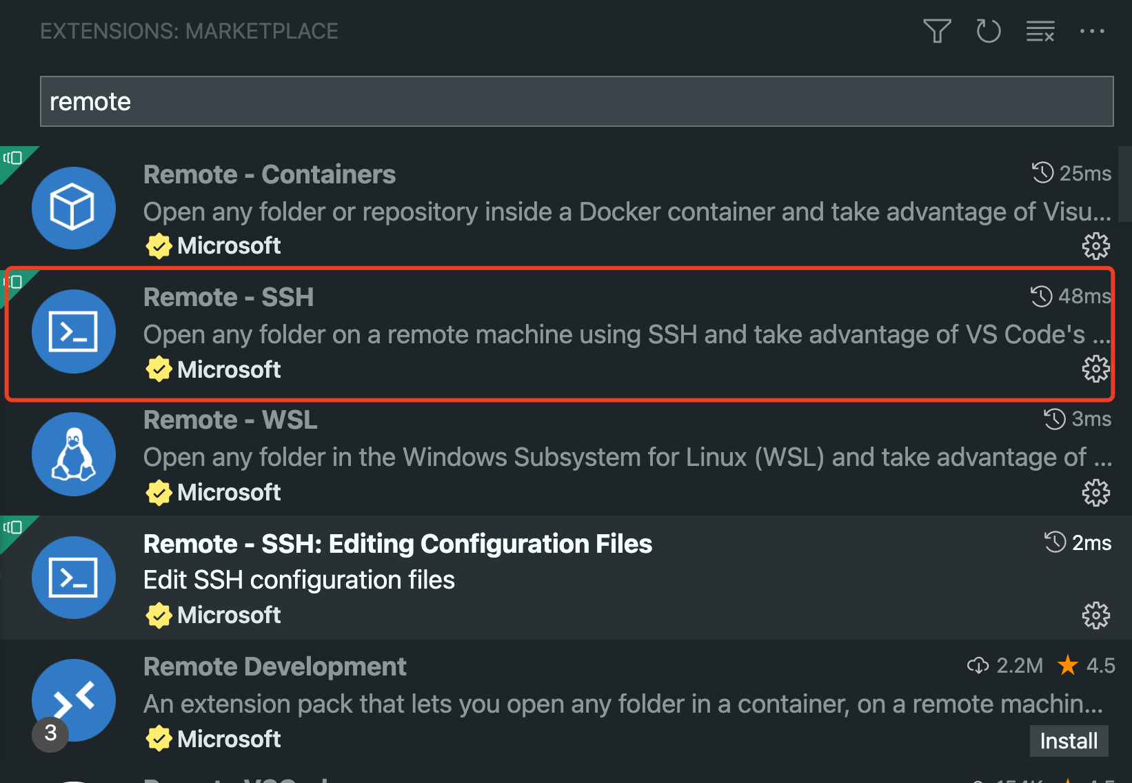Open manage gear for Remote - SSH

coord(1095,369)
